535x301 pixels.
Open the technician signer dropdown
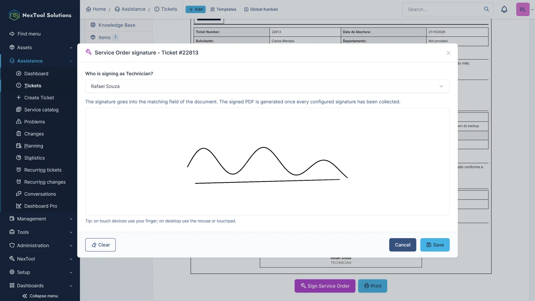point(267,86)
